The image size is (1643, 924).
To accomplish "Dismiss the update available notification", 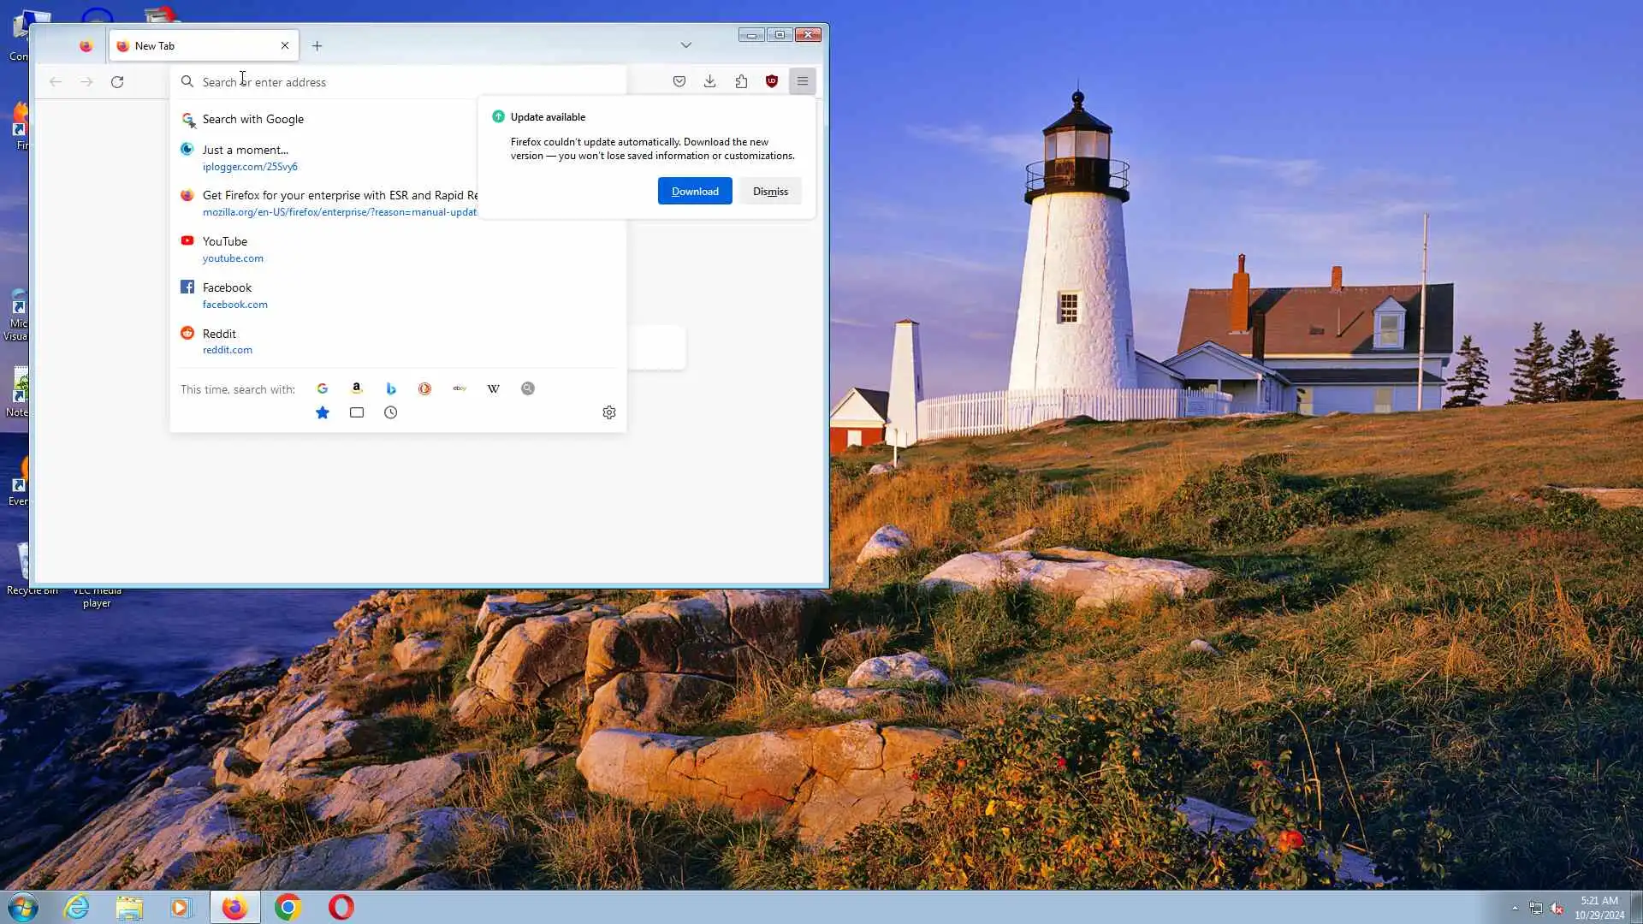I will 770,191.
